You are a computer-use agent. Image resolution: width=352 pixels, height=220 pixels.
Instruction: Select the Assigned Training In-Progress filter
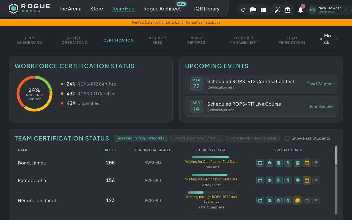(141, 138)
